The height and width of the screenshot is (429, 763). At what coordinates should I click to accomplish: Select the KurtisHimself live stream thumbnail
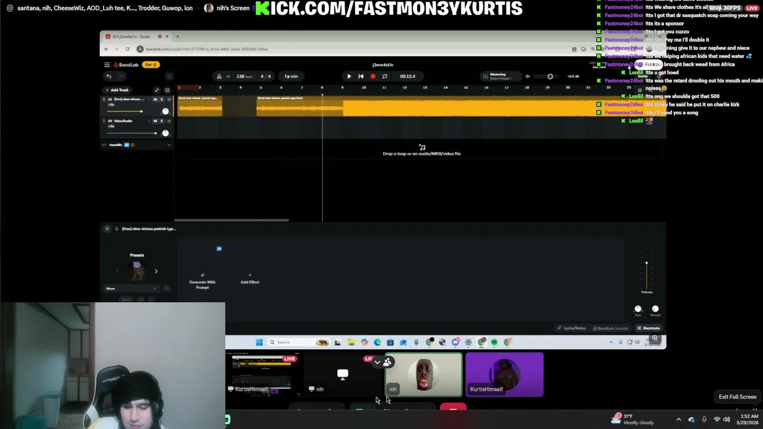click(x=263, y=374)
